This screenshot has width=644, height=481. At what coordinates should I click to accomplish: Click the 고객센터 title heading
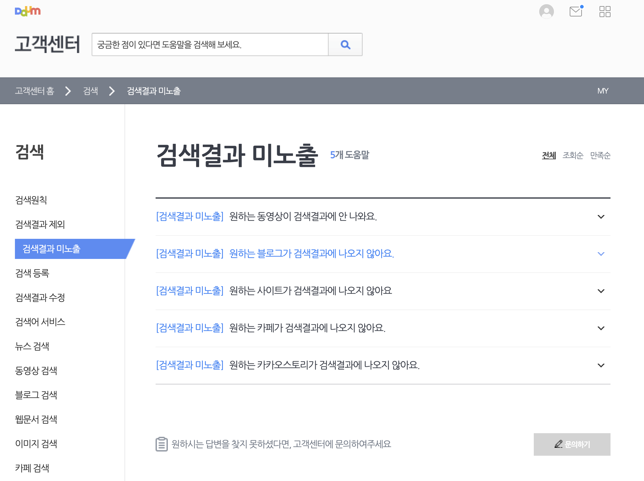[x=48, y=44]
